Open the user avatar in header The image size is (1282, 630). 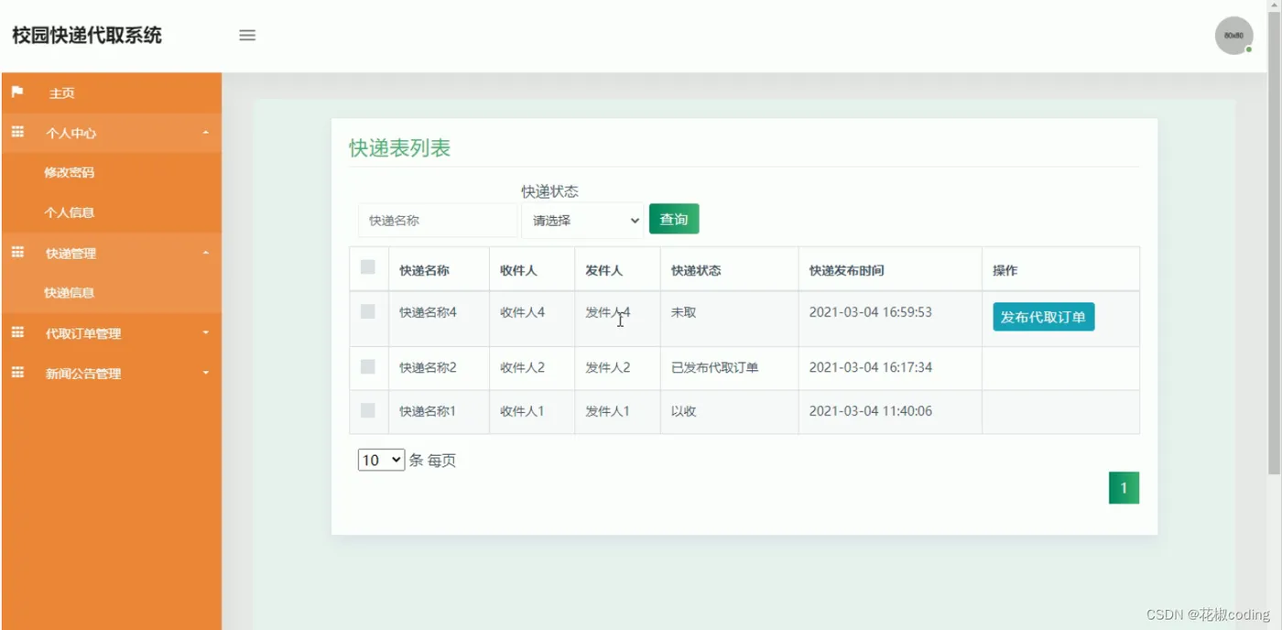pyautogui.click(x=1233, y=36)
